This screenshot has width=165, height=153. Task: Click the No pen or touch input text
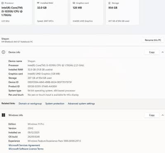53,95
